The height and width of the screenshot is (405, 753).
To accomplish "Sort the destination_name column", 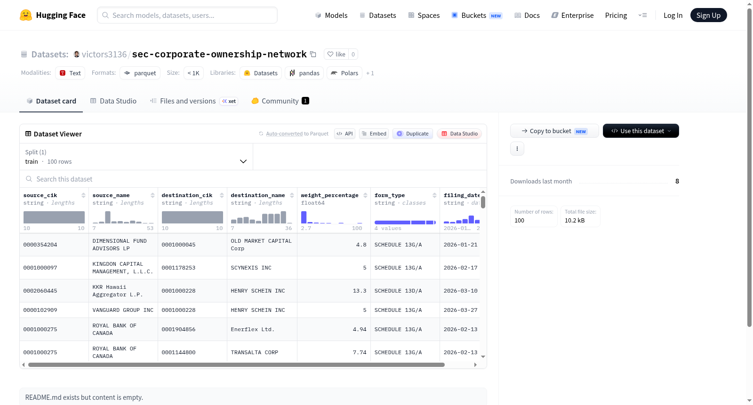I will (x=292, y=195).
